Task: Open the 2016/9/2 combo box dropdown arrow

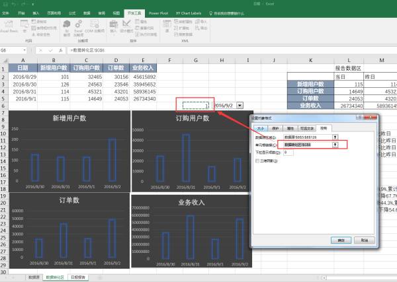Action: coord(240,106)
